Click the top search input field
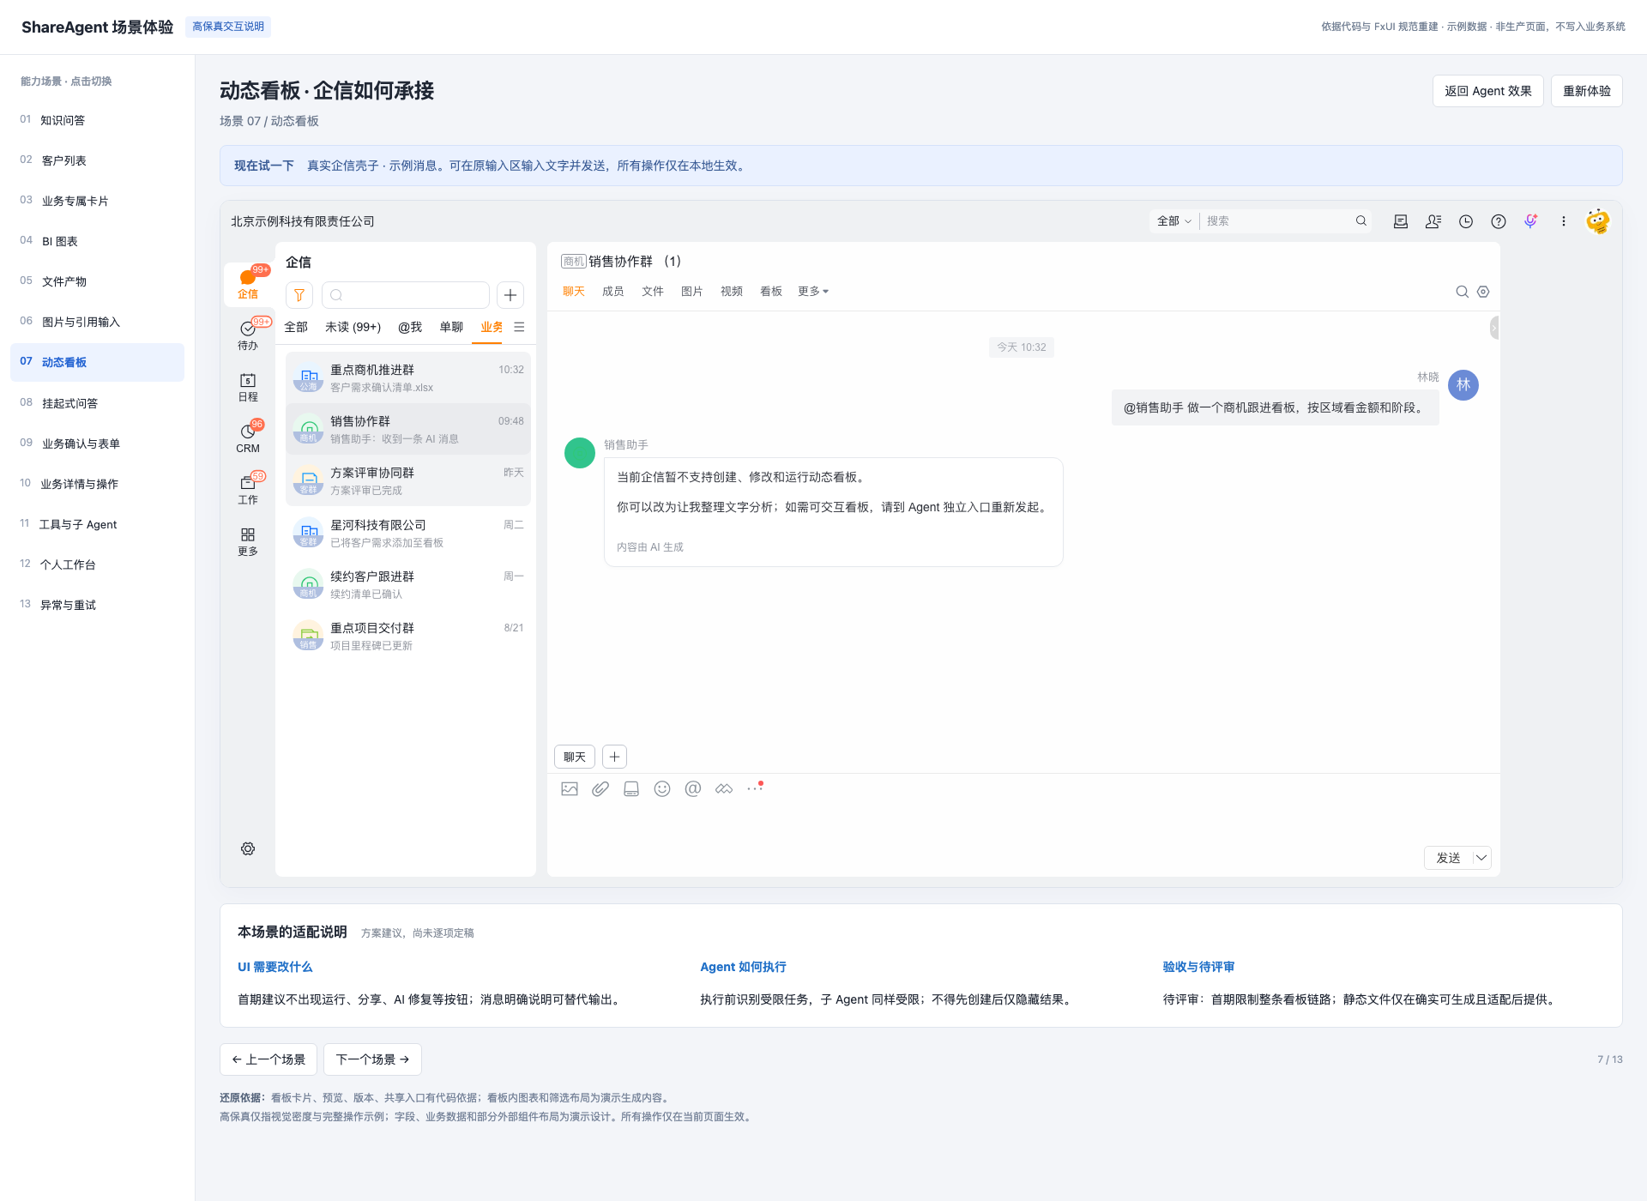The width and height of the screenshot is (1647, 1201). [1277, 221]
